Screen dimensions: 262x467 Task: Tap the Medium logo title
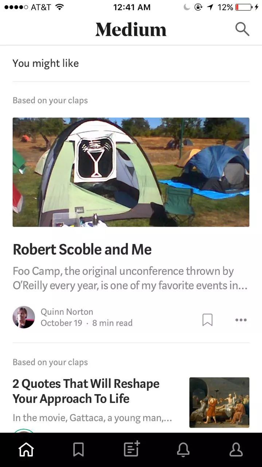tap(131, 30)
